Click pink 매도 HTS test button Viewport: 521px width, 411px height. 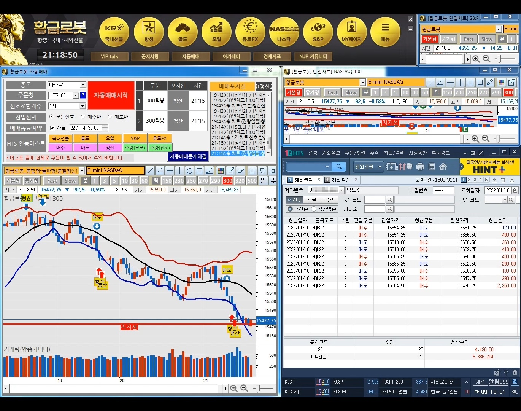pos(85,147)
